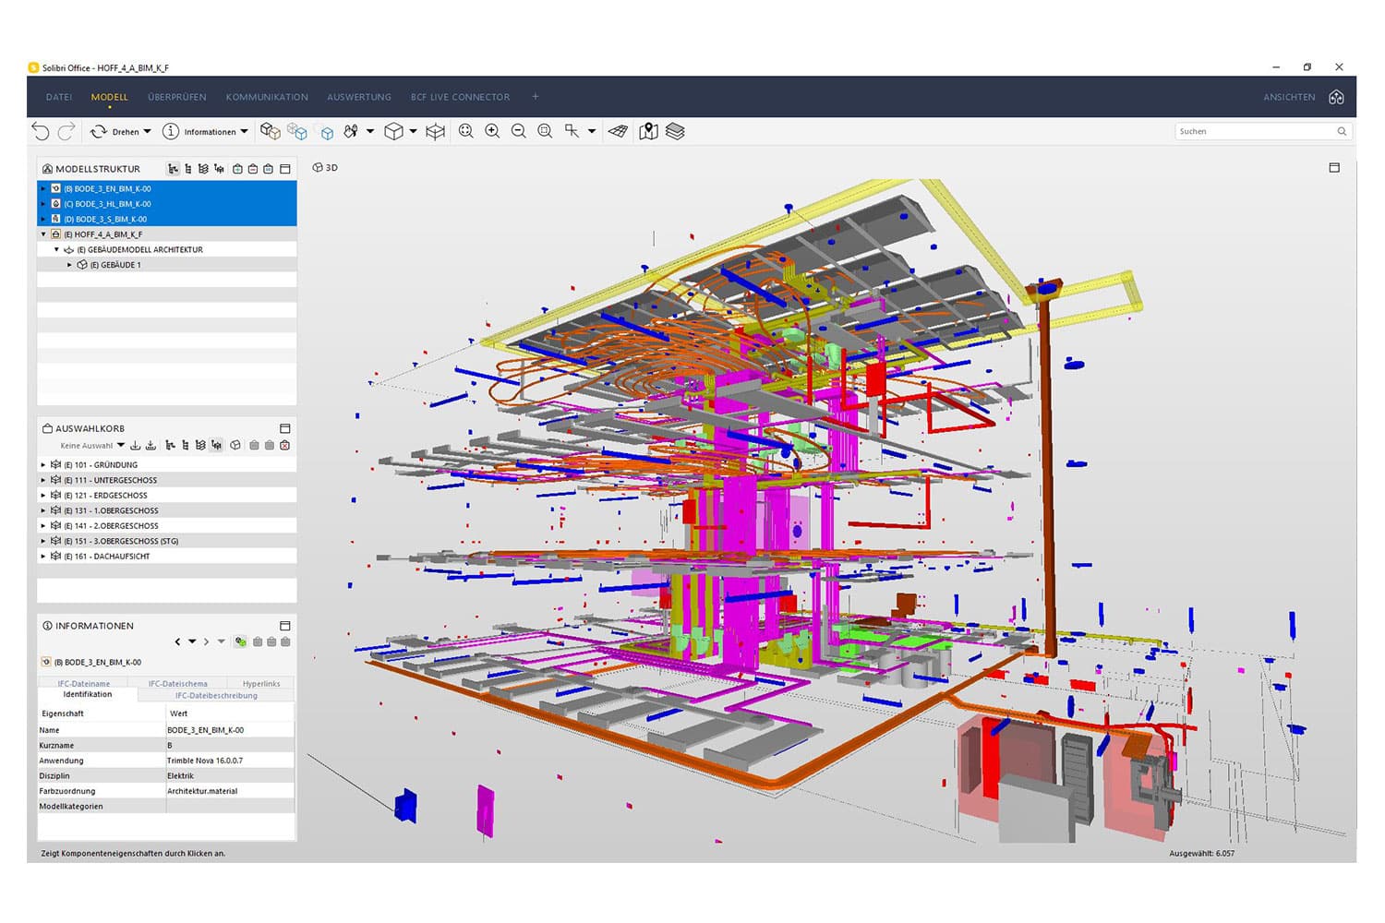
Task: Open the IFC-Dateischema tab
Action: click(x=178, y=684)
